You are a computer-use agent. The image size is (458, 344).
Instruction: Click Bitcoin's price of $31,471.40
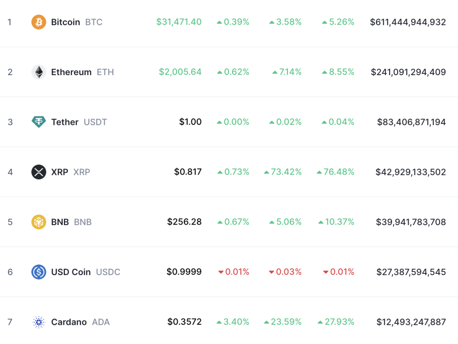(179, 22)
